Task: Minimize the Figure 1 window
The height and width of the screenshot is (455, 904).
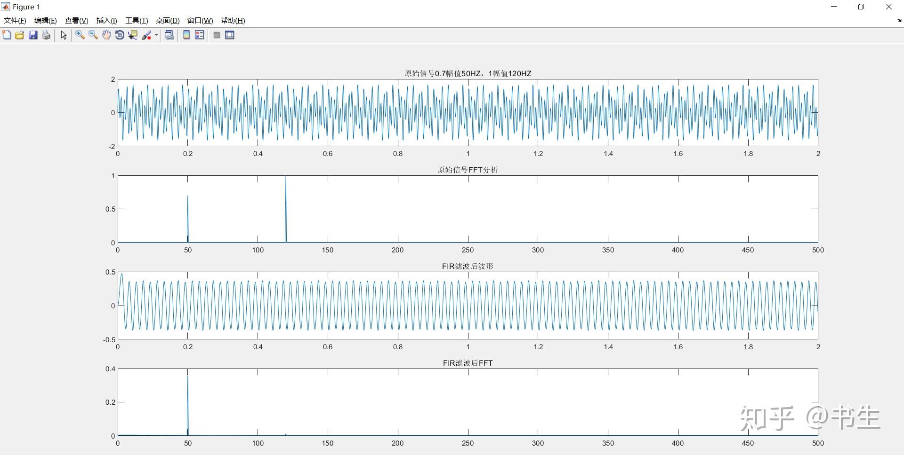Action: pos(834,7)
